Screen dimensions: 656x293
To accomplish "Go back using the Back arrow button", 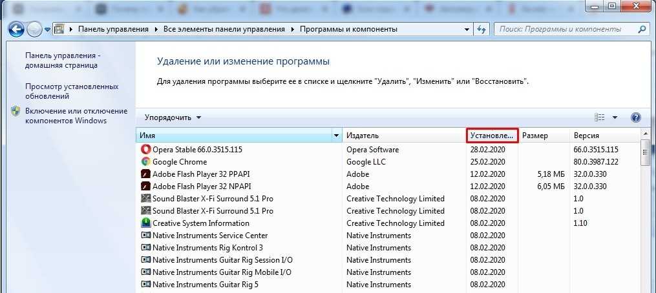I will pyautogui.click(x=16, y=29).
